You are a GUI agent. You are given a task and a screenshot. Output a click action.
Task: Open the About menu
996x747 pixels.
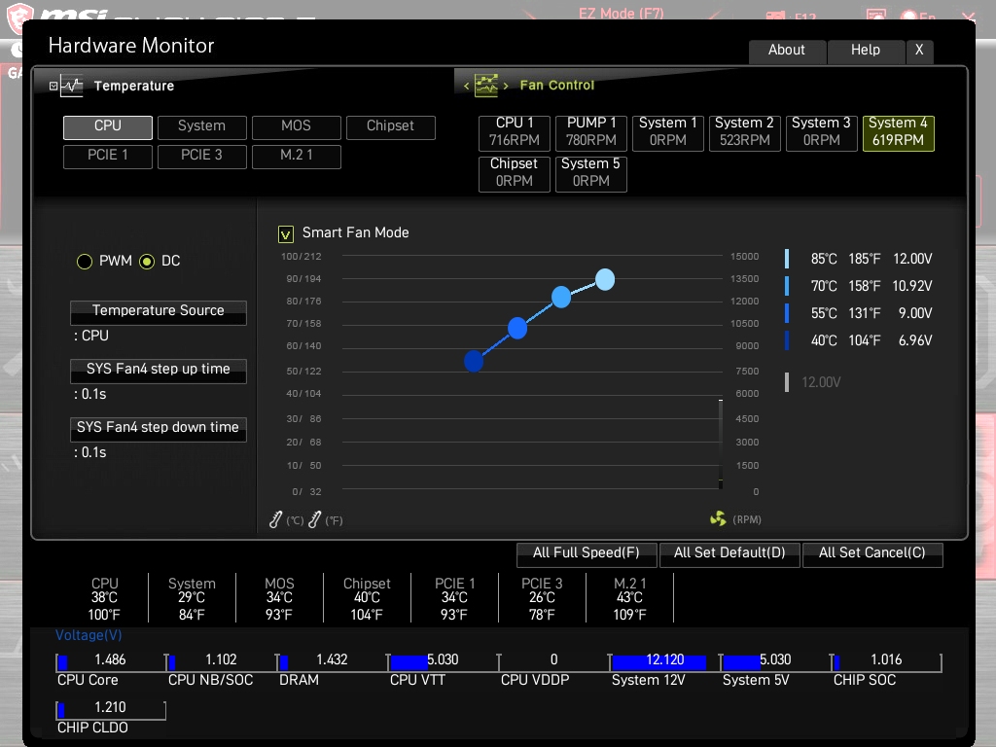(787, 51)
